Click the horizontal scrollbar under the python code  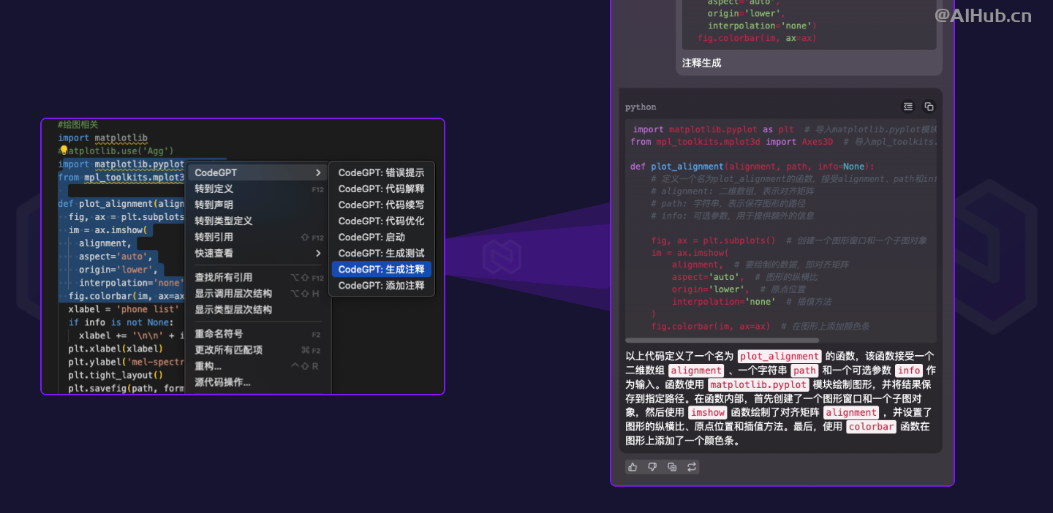[722, 340]
